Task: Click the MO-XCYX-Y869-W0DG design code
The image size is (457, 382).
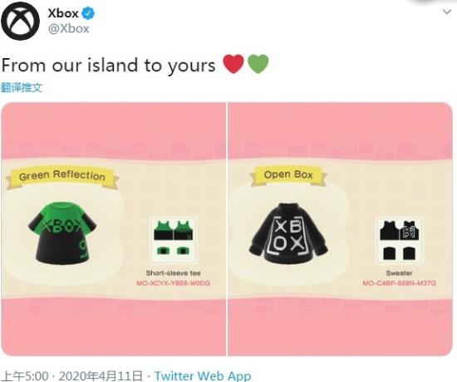Action: point(174,283)
